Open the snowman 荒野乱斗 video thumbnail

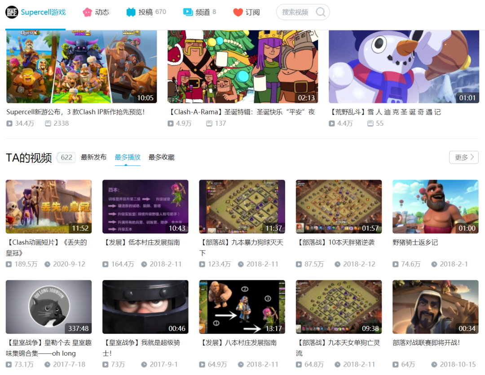[404, 66]
